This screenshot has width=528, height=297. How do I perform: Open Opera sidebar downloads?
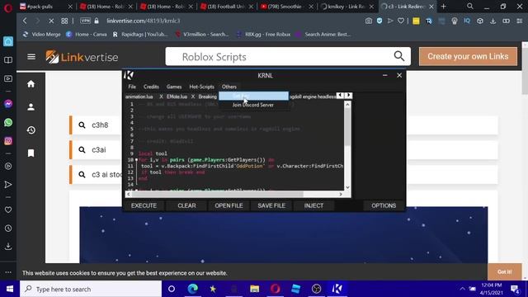(x=8, y=247)
